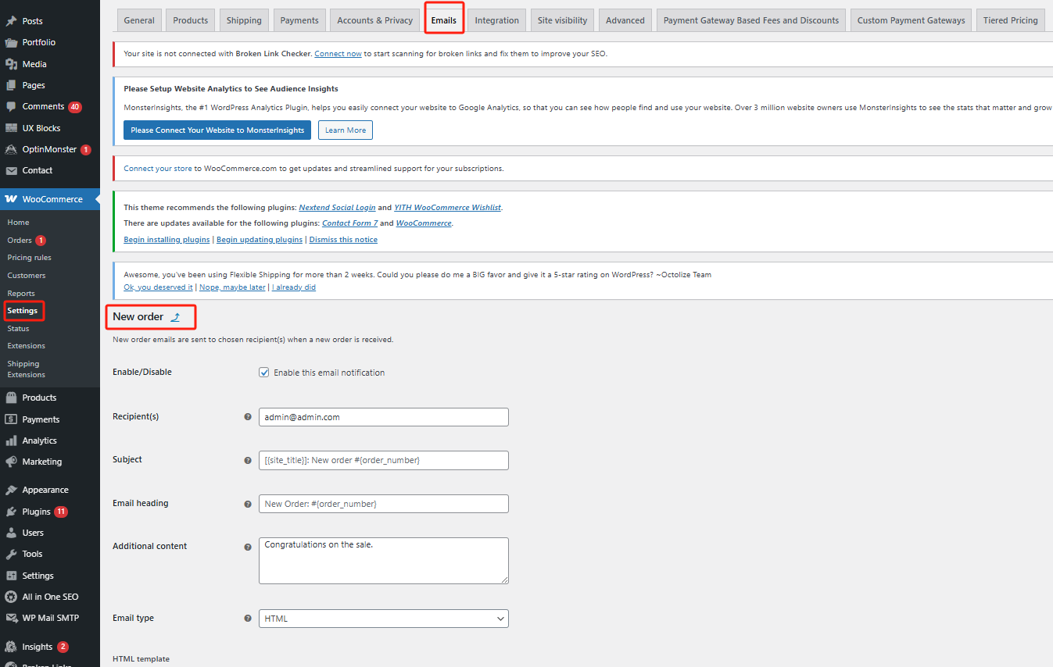
Task: Click the WordPress Settings sliders icon
Action: (x=11, y=576)
